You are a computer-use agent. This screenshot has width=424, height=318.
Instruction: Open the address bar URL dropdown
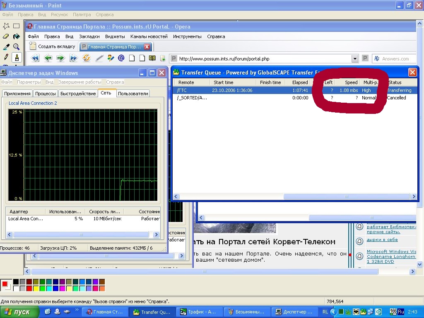pyautogui.click(x=354, y=59)
